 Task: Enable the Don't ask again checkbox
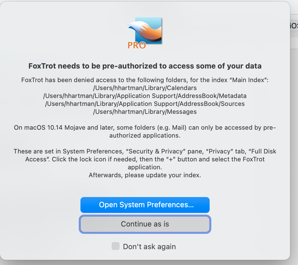pyautogui.click(x=115, y=246)
